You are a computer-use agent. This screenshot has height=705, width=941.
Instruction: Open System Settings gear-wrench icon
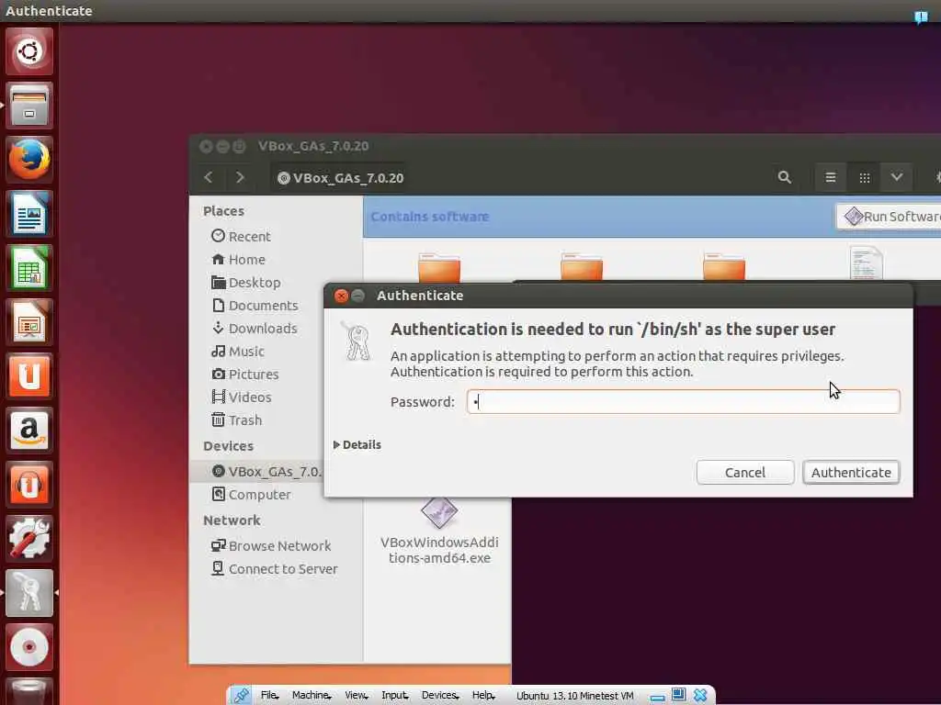28,538
